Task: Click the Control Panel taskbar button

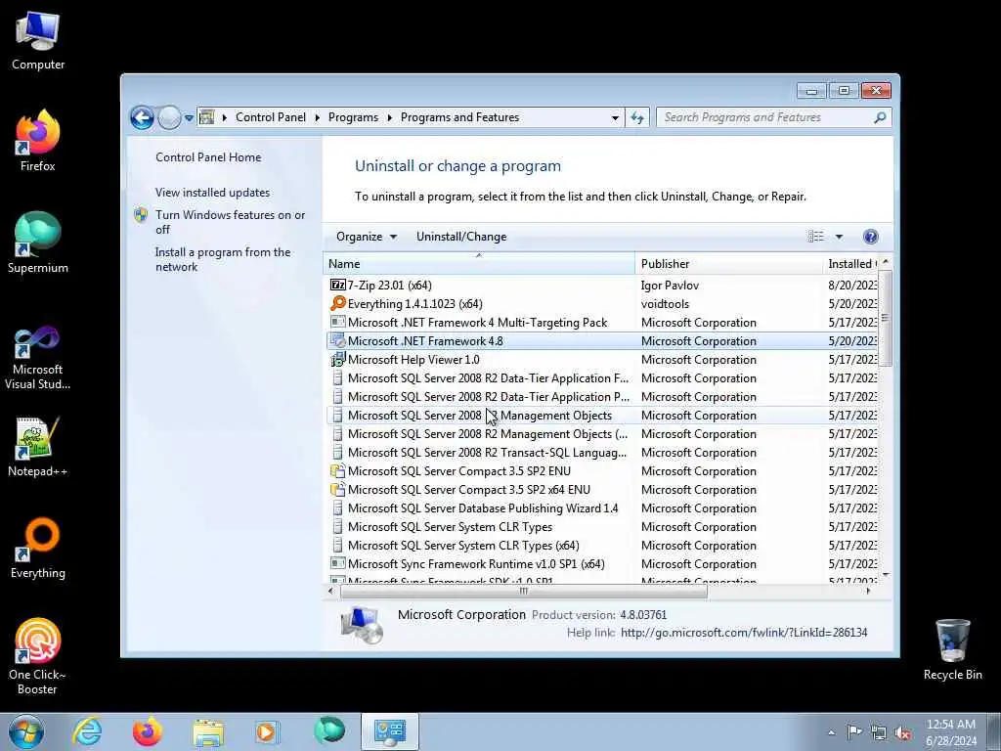Action: [389, 731]
